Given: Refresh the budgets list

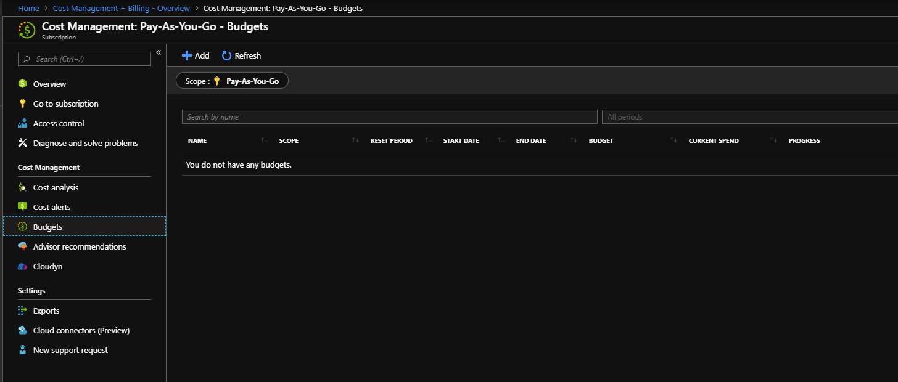Looking at the screenshot, I should [x=241, y=55].
